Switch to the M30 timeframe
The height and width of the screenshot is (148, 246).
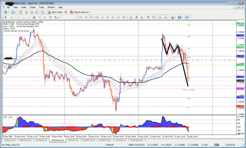[x=97, y=17]
